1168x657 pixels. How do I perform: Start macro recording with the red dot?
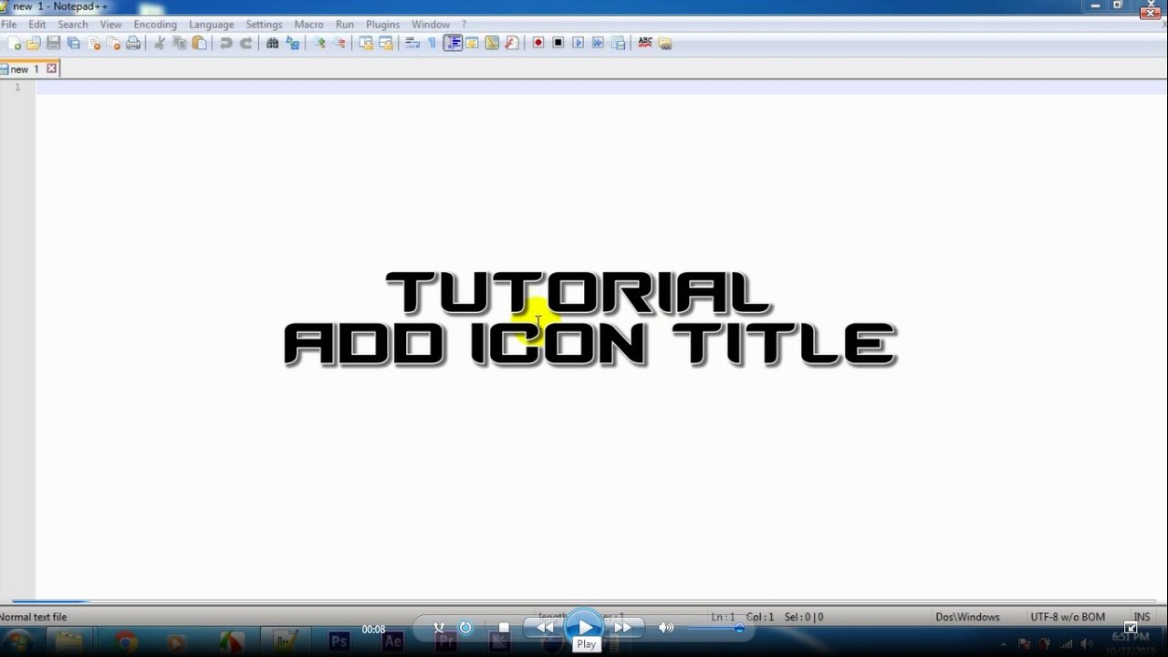coord(538,43)
